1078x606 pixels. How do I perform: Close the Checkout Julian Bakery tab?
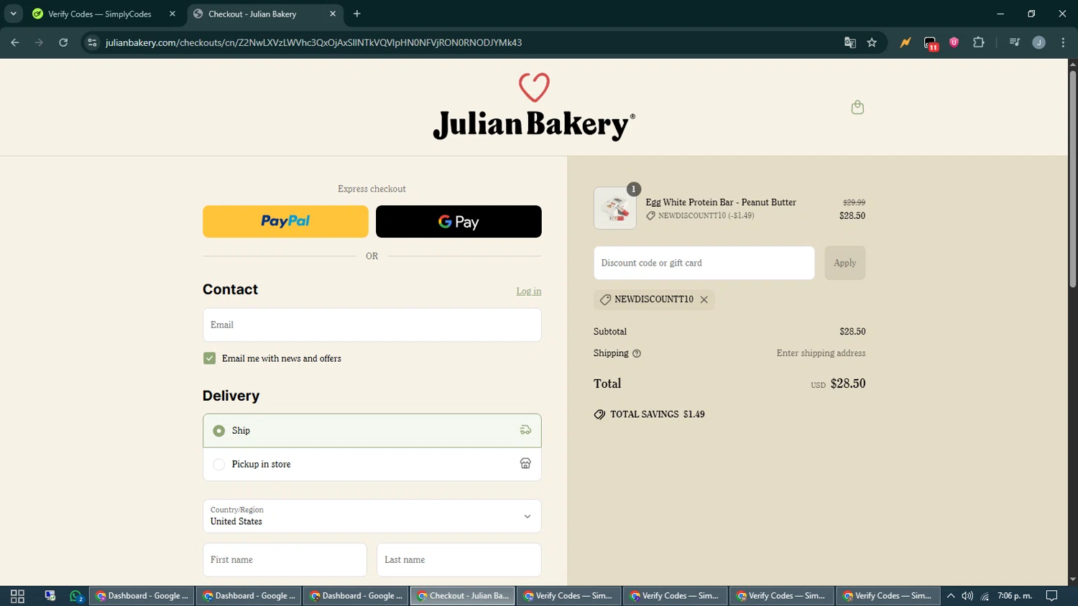[x=333, y=14]
